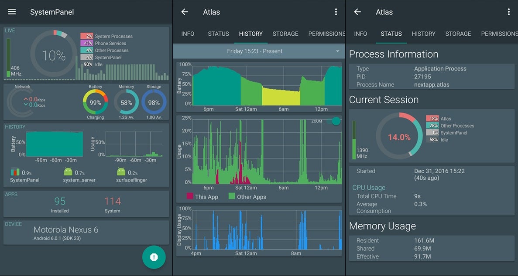
Task: Select the 90% Idle legend entry
Action: pyautogui.click(x=93, y=64)
